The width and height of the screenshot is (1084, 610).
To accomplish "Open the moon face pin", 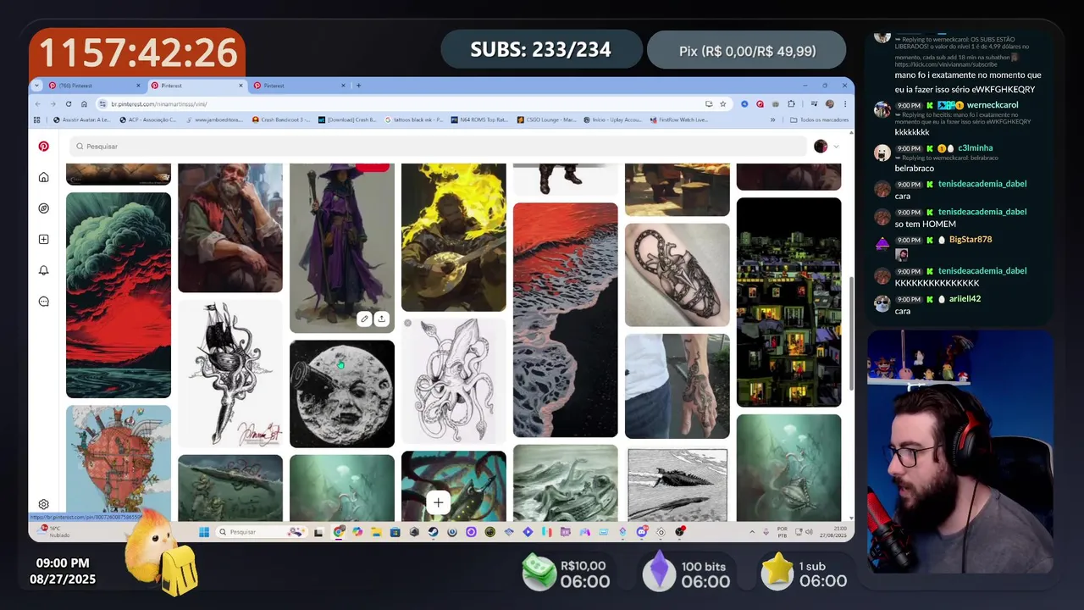I will click(342, 394).
